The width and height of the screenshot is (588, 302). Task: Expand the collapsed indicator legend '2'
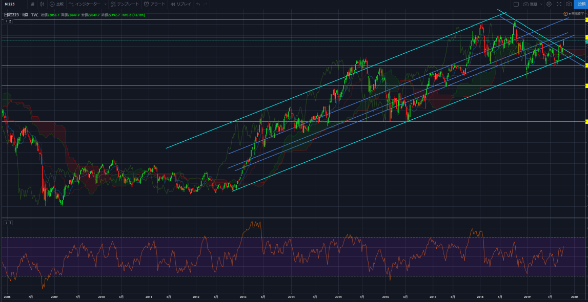point(8,21)
